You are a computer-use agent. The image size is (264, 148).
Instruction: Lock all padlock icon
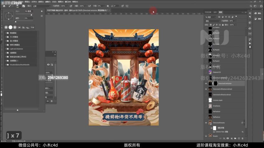[x=223, y=25]
